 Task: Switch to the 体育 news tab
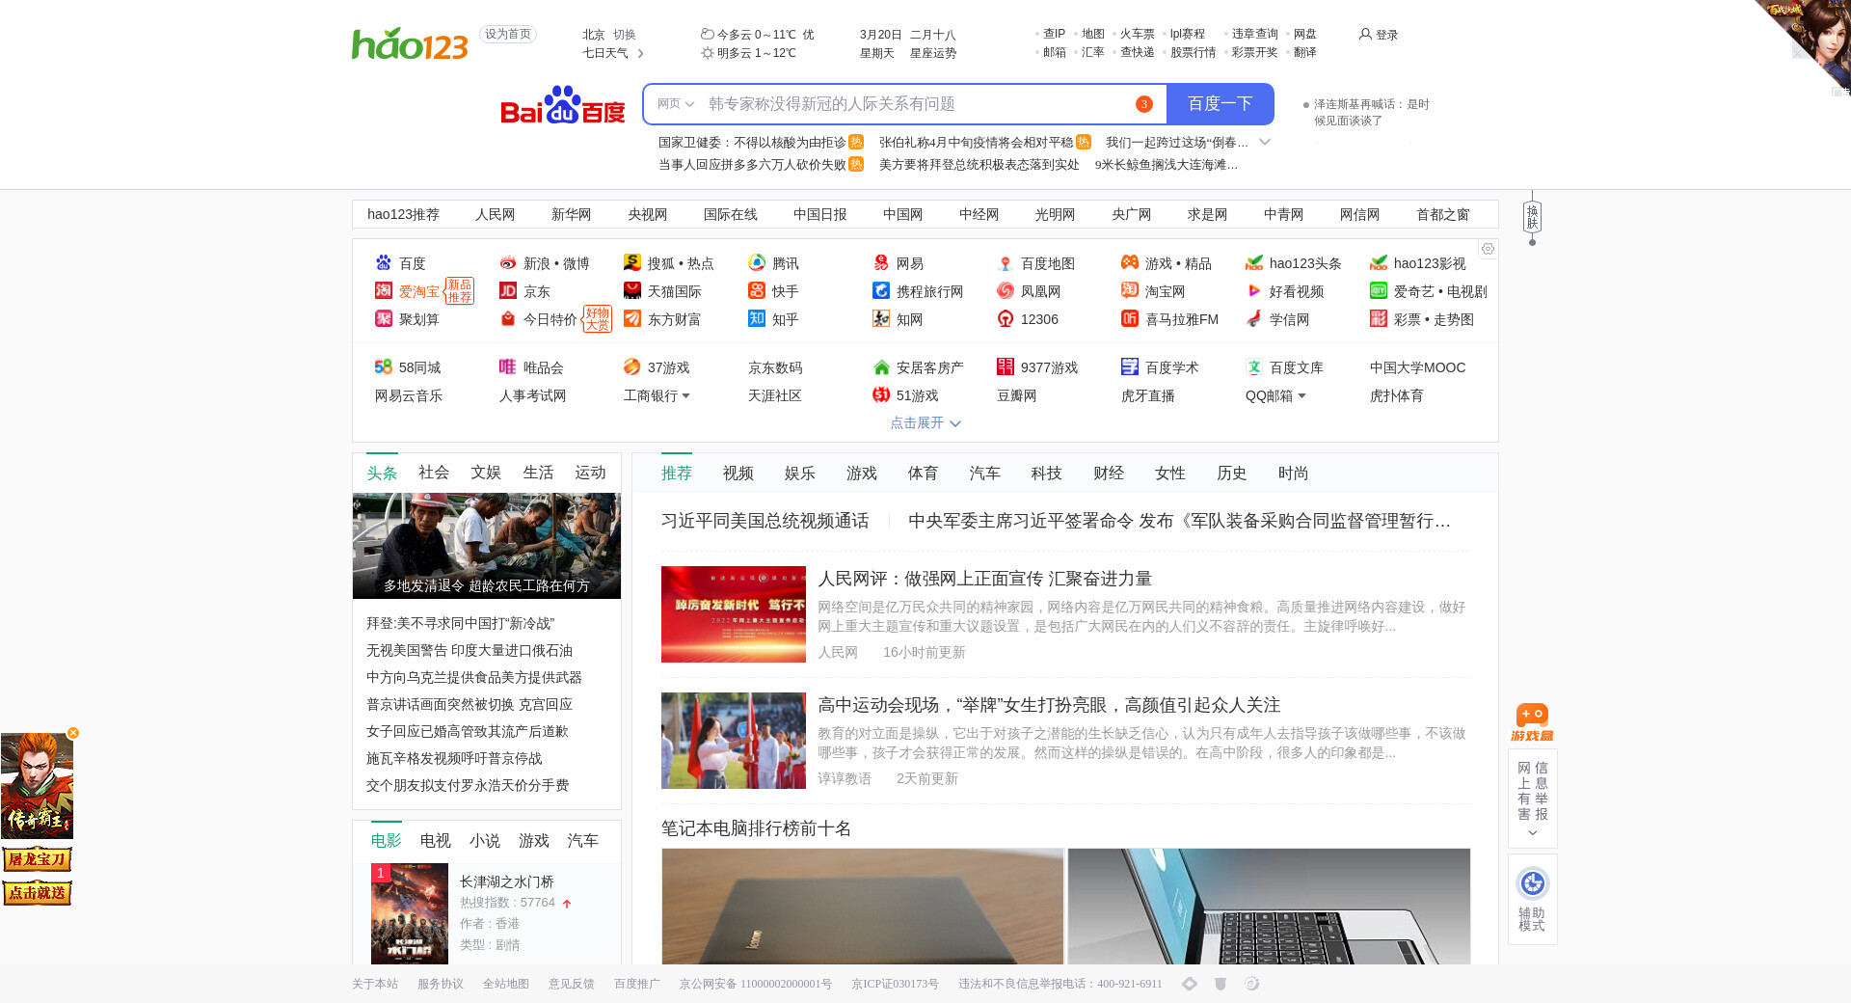click(x=923, y=474)
